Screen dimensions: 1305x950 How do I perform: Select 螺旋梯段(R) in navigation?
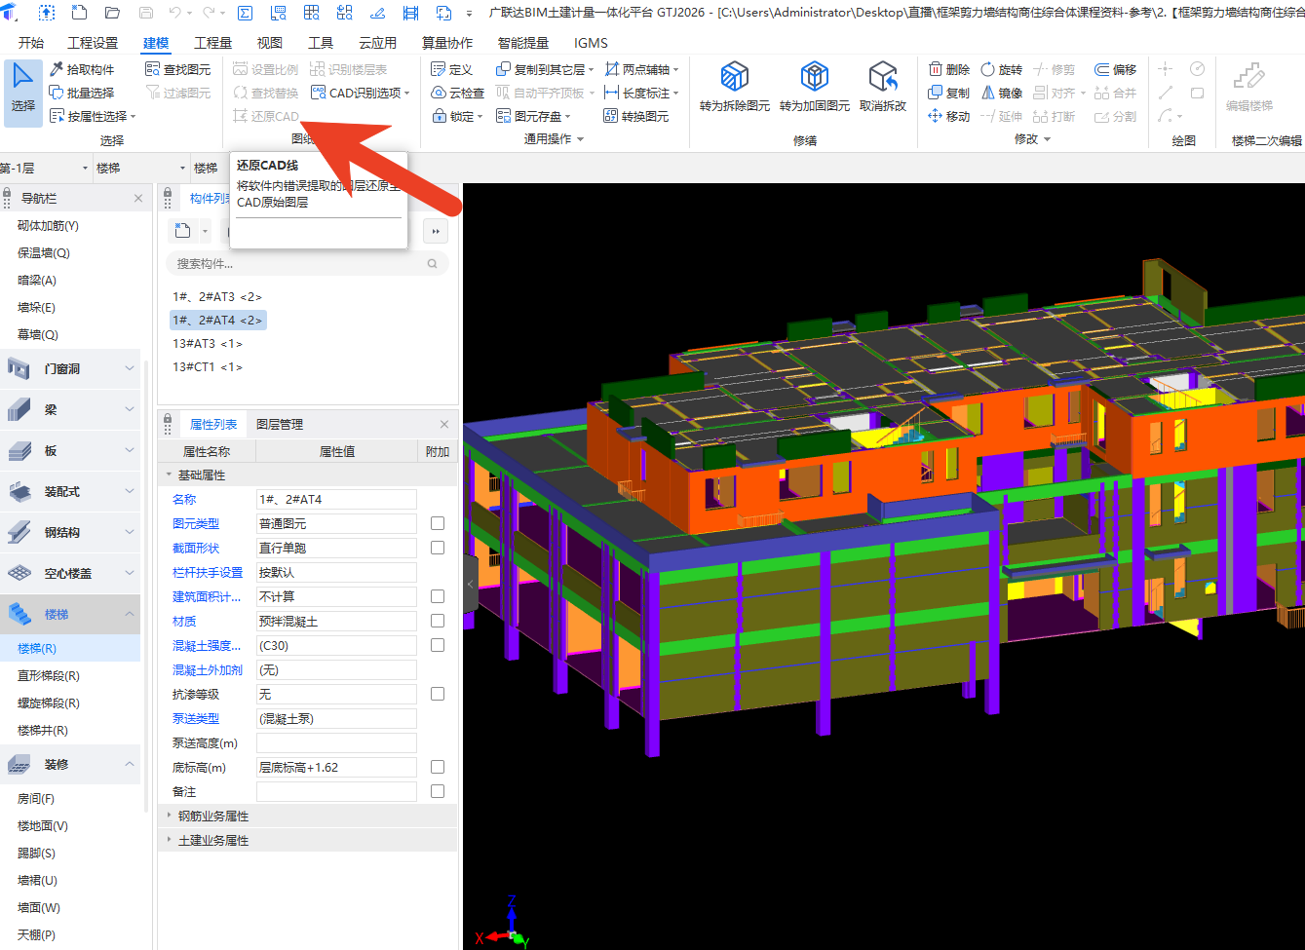click(49, 703)
